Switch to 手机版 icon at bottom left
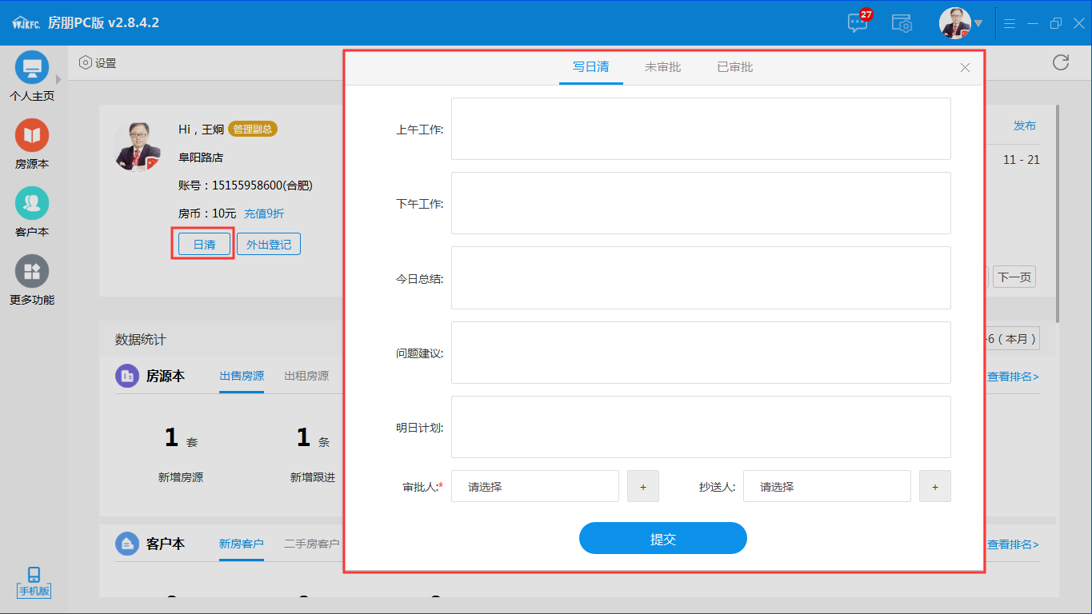 coord(34,582)
